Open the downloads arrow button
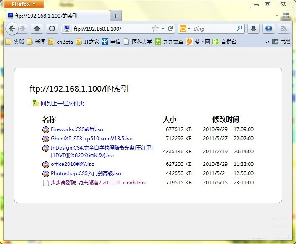 [253, 29]
